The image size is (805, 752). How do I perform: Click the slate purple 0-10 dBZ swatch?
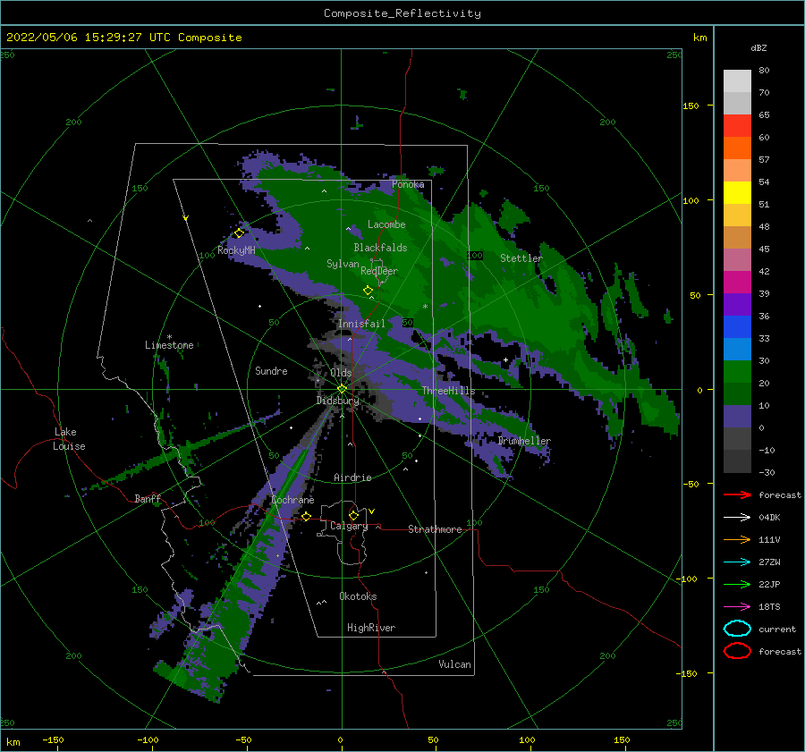tap(737, 416)
